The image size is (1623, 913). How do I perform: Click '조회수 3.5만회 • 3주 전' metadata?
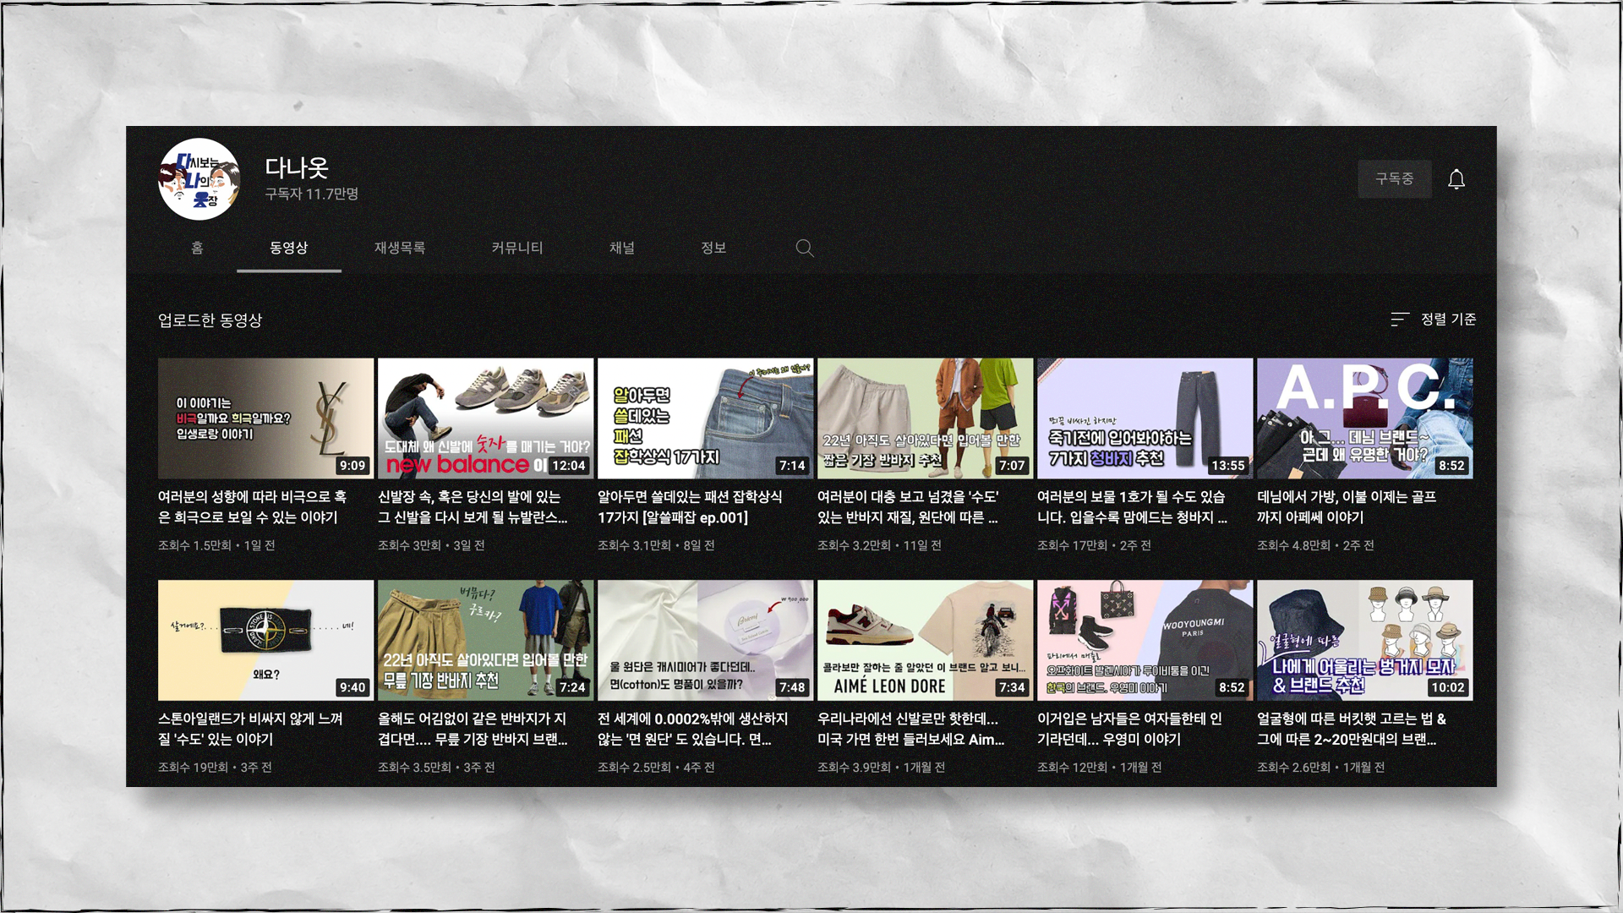[x=436, y=767]
